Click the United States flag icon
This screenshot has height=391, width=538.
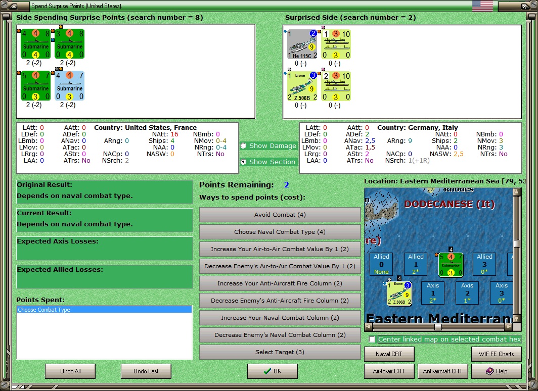[482, 6]
